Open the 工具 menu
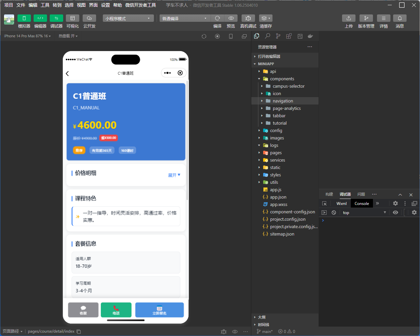This screenshot has height=336, width=420. (x=45, y=5)
